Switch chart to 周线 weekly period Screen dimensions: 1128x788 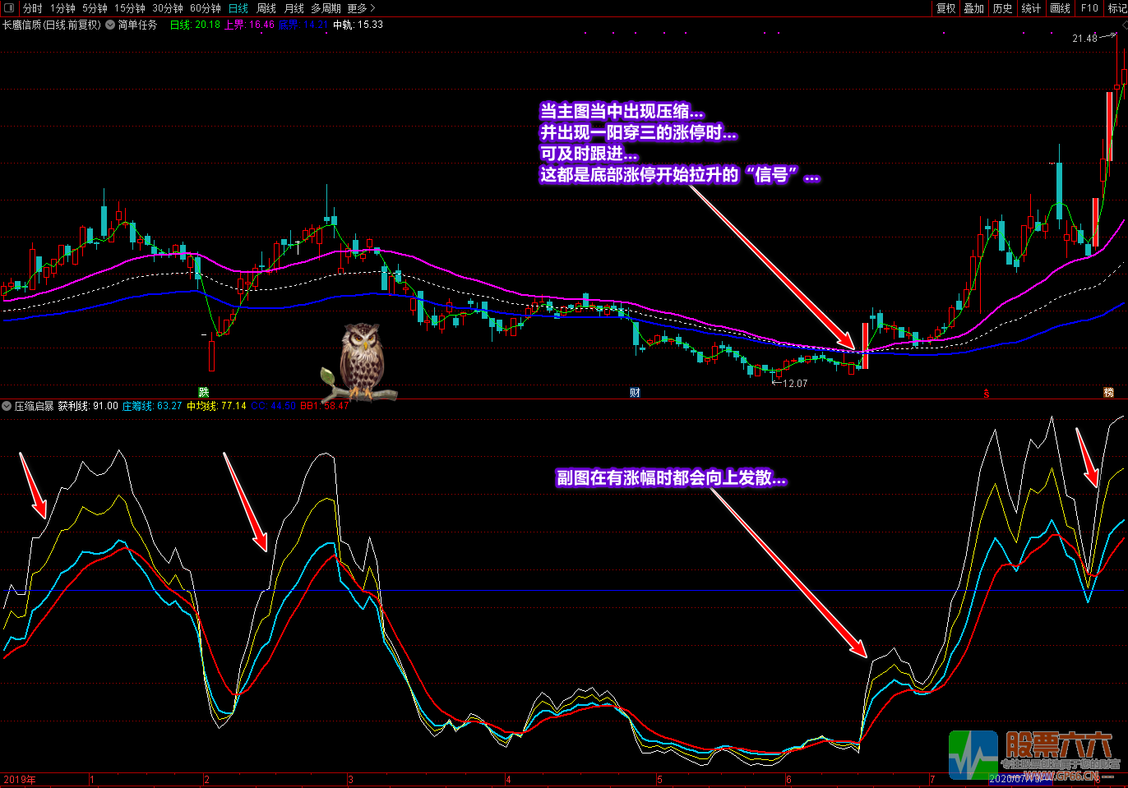pyautogui.click(x=266, y=8)
